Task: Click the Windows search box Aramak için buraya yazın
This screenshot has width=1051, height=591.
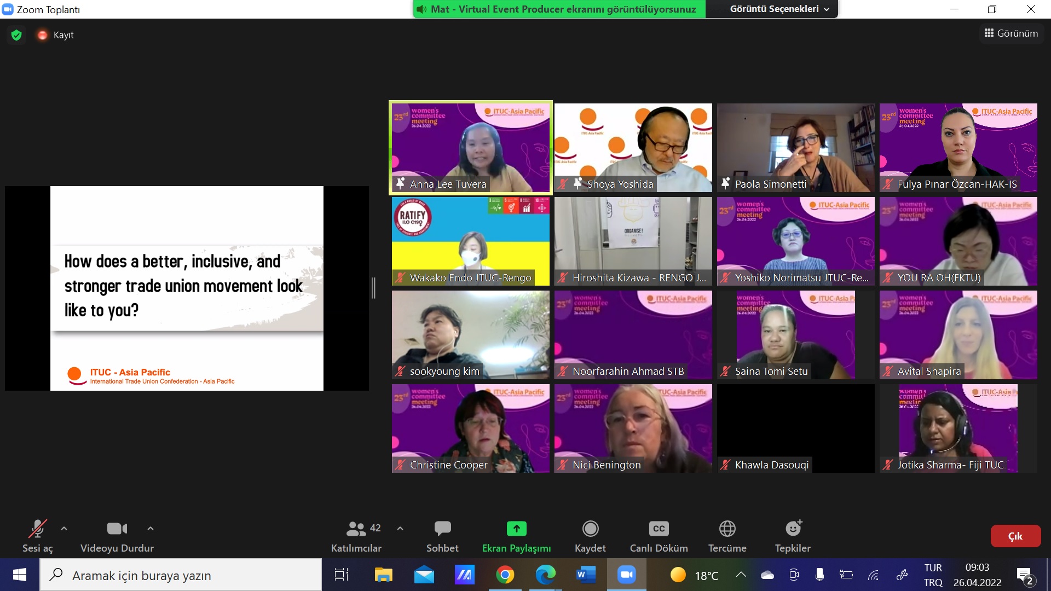Action: pos(181,575)
